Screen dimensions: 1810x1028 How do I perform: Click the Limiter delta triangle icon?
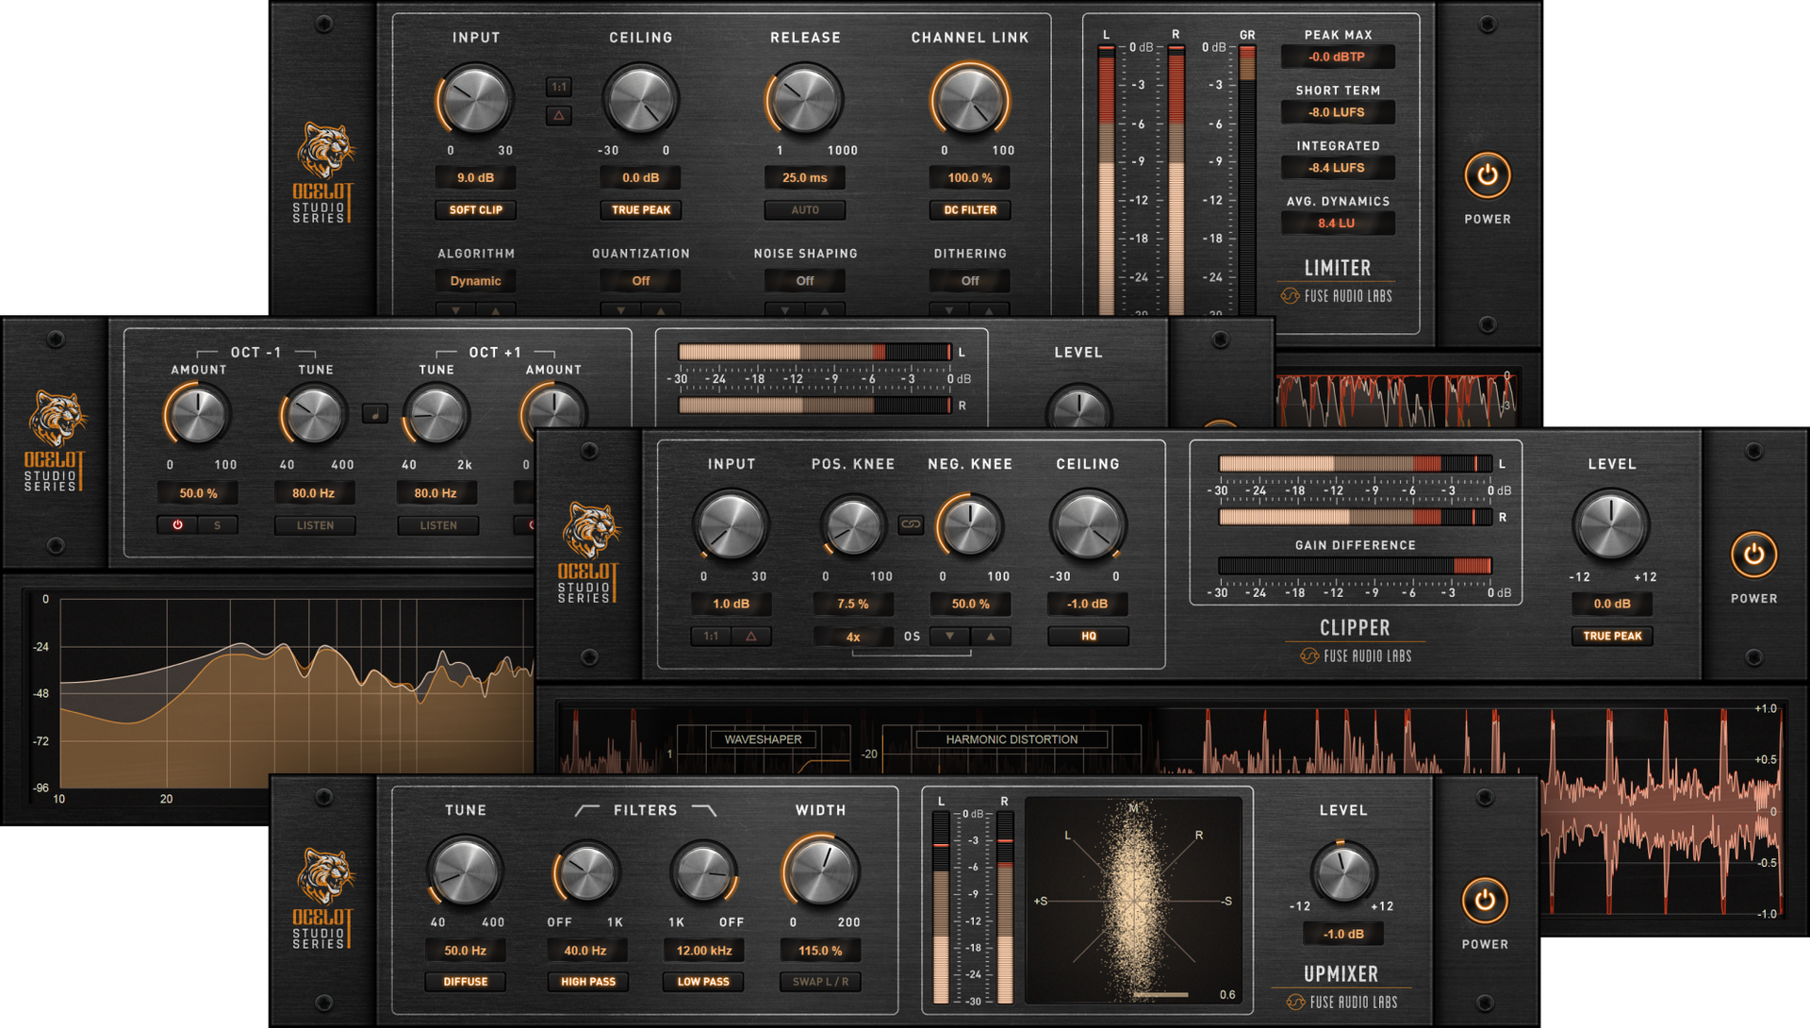(559, 116)
